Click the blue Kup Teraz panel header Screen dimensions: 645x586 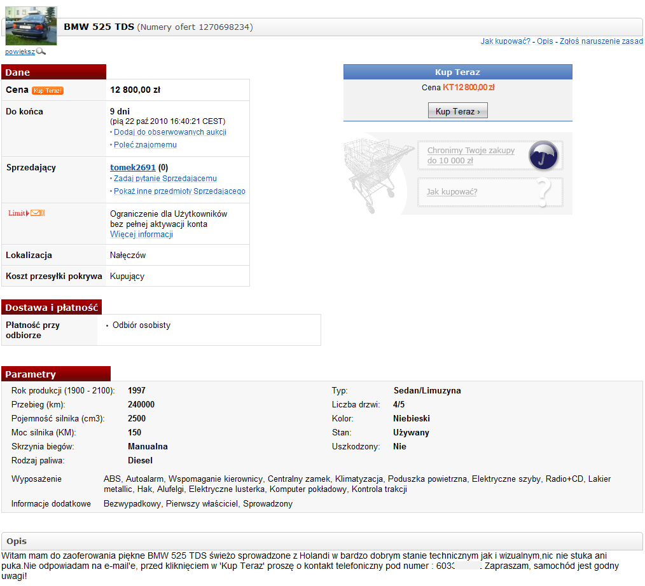click(x=458, y=72)
